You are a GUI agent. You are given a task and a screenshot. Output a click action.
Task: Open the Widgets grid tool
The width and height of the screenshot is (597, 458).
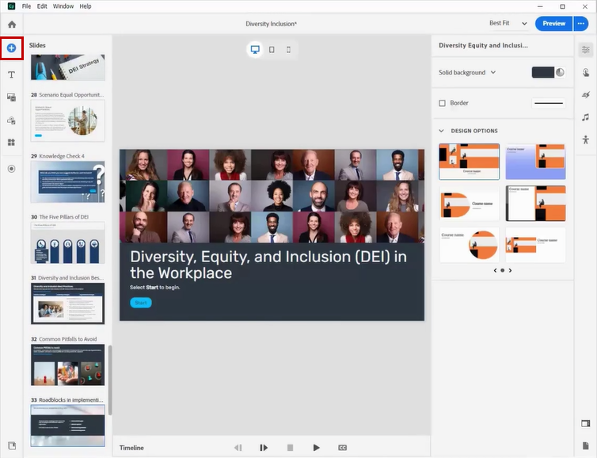tap(11, 142)
